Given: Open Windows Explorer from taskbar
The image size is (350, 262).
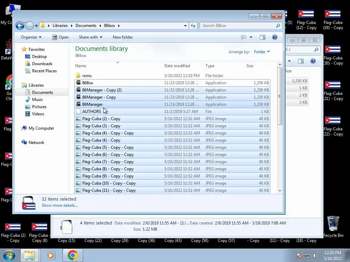Looking at the screenshot, I should [29, 255].
